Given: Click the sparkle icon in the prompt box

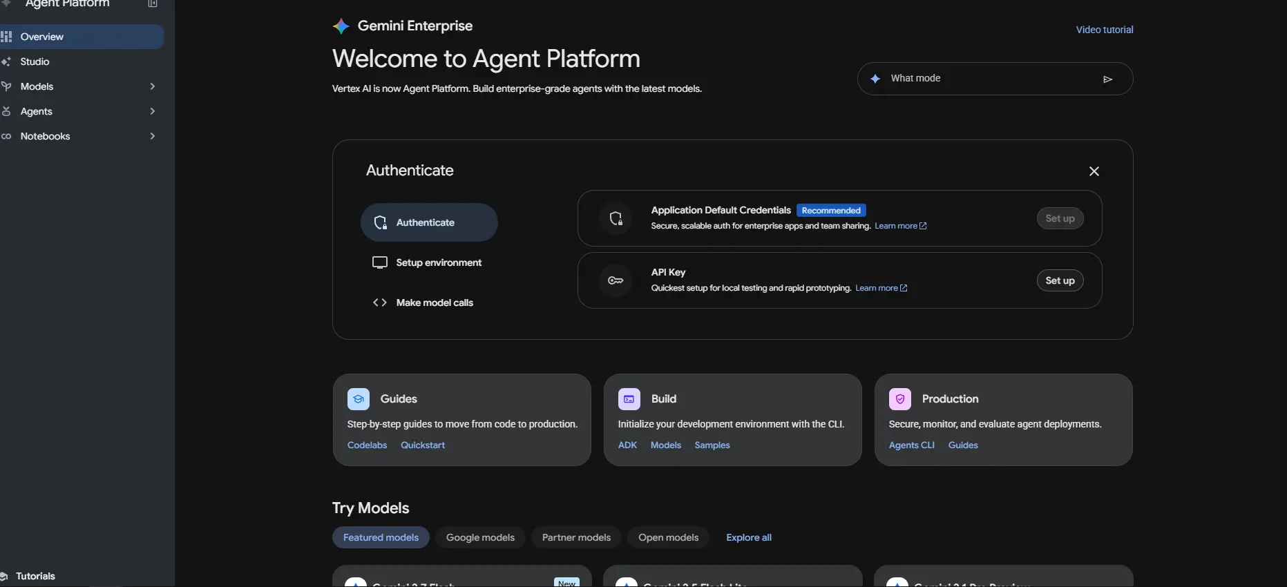Looking at the screenshot, I should point(875,79).
